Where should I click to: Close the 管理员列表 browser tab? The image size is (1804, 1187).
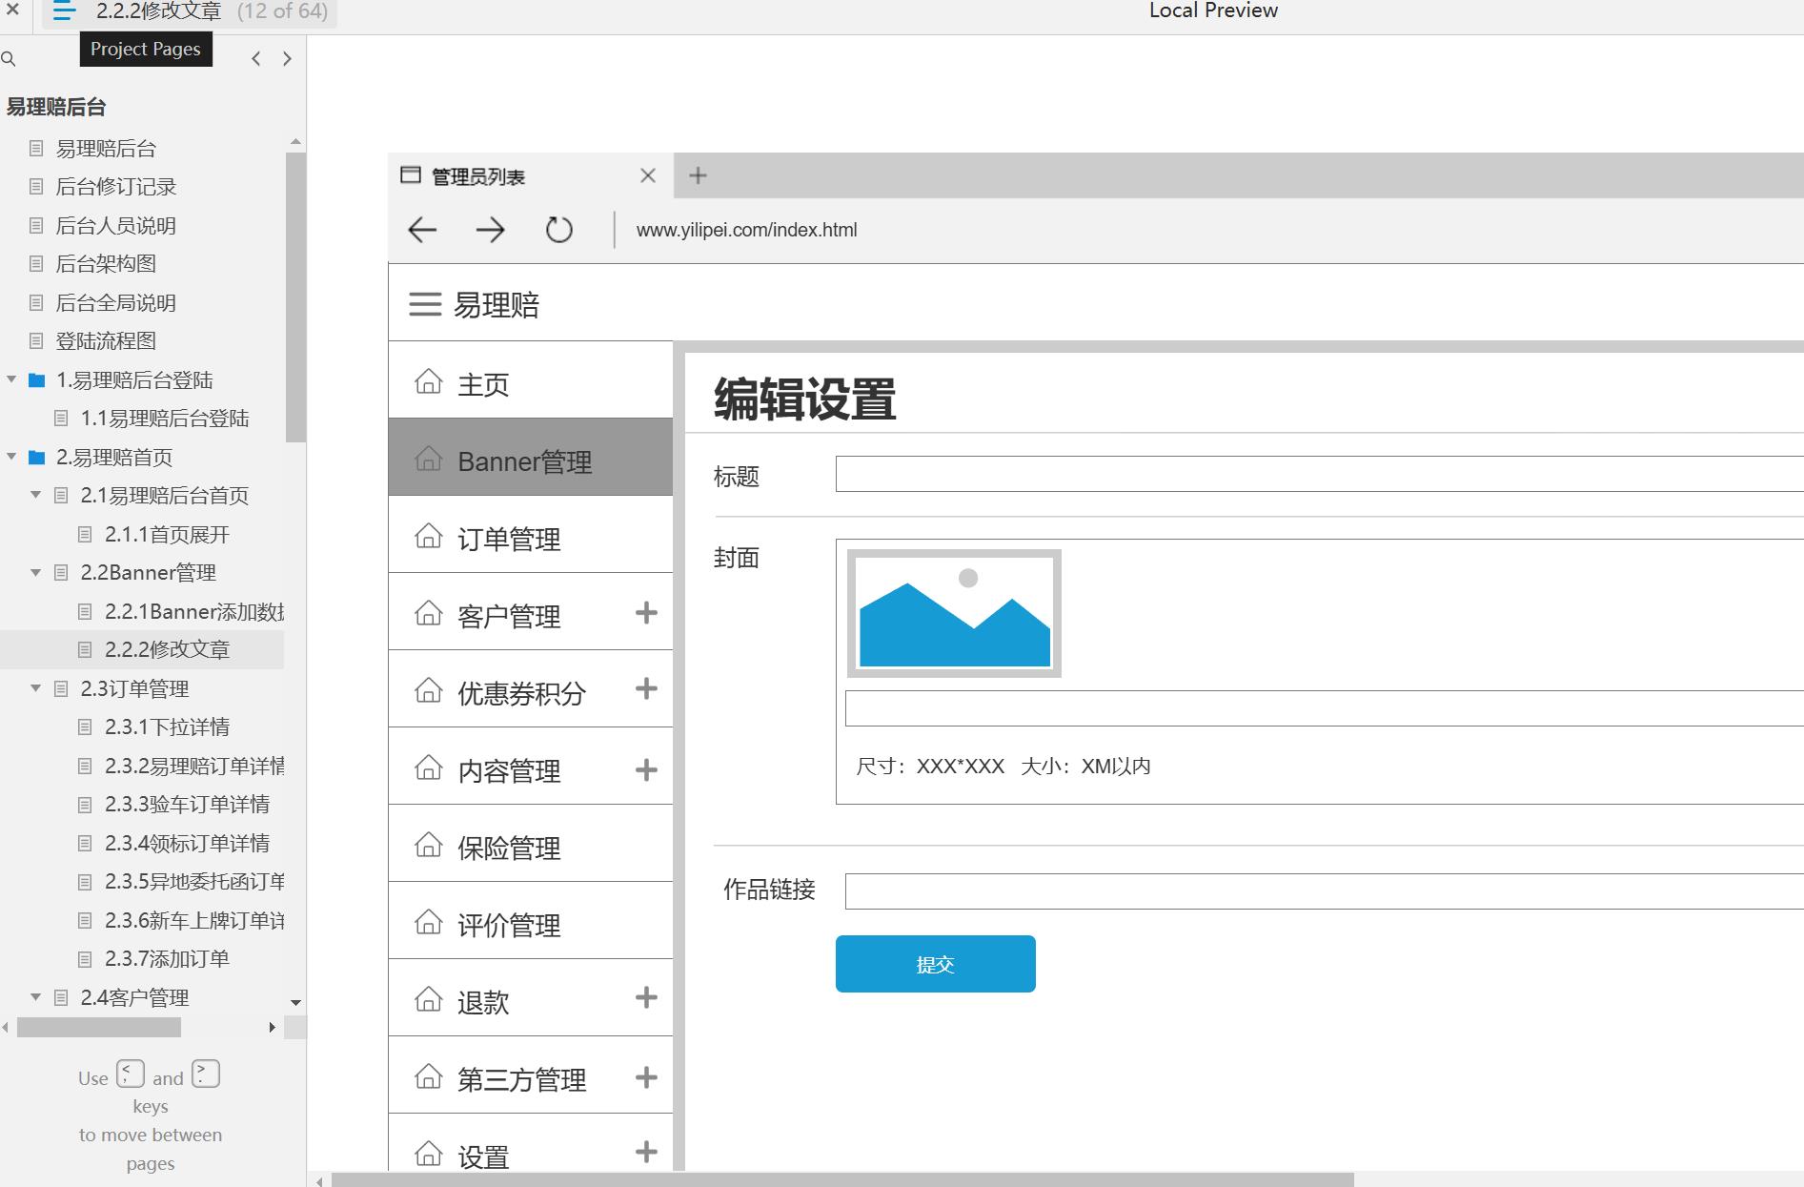tap(648, 175)
